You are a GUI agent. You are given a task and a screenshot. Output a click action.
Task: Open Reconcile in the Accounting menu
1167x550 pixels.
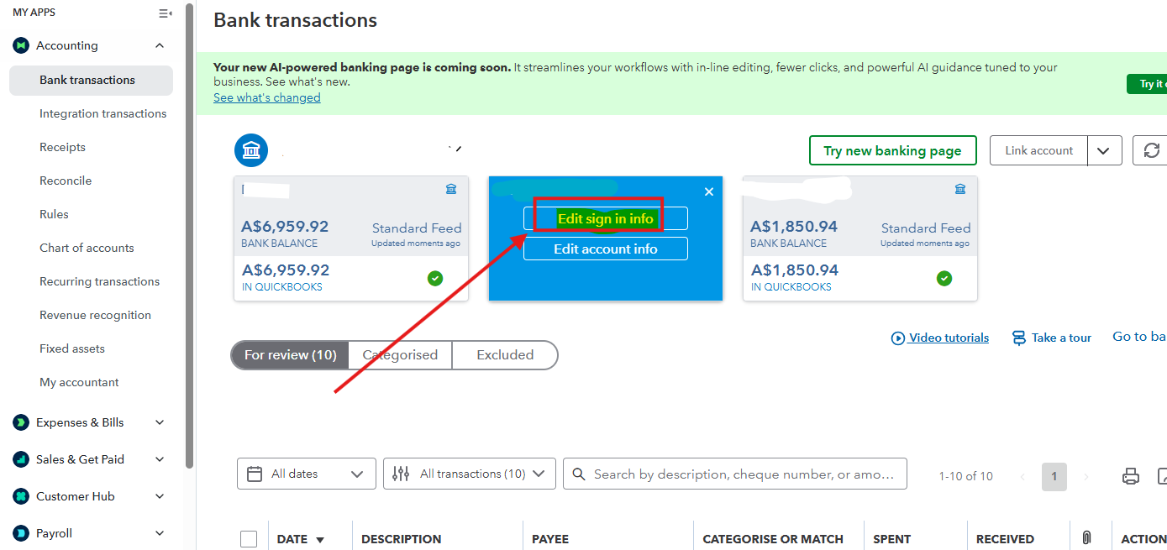tap(66, 181)
